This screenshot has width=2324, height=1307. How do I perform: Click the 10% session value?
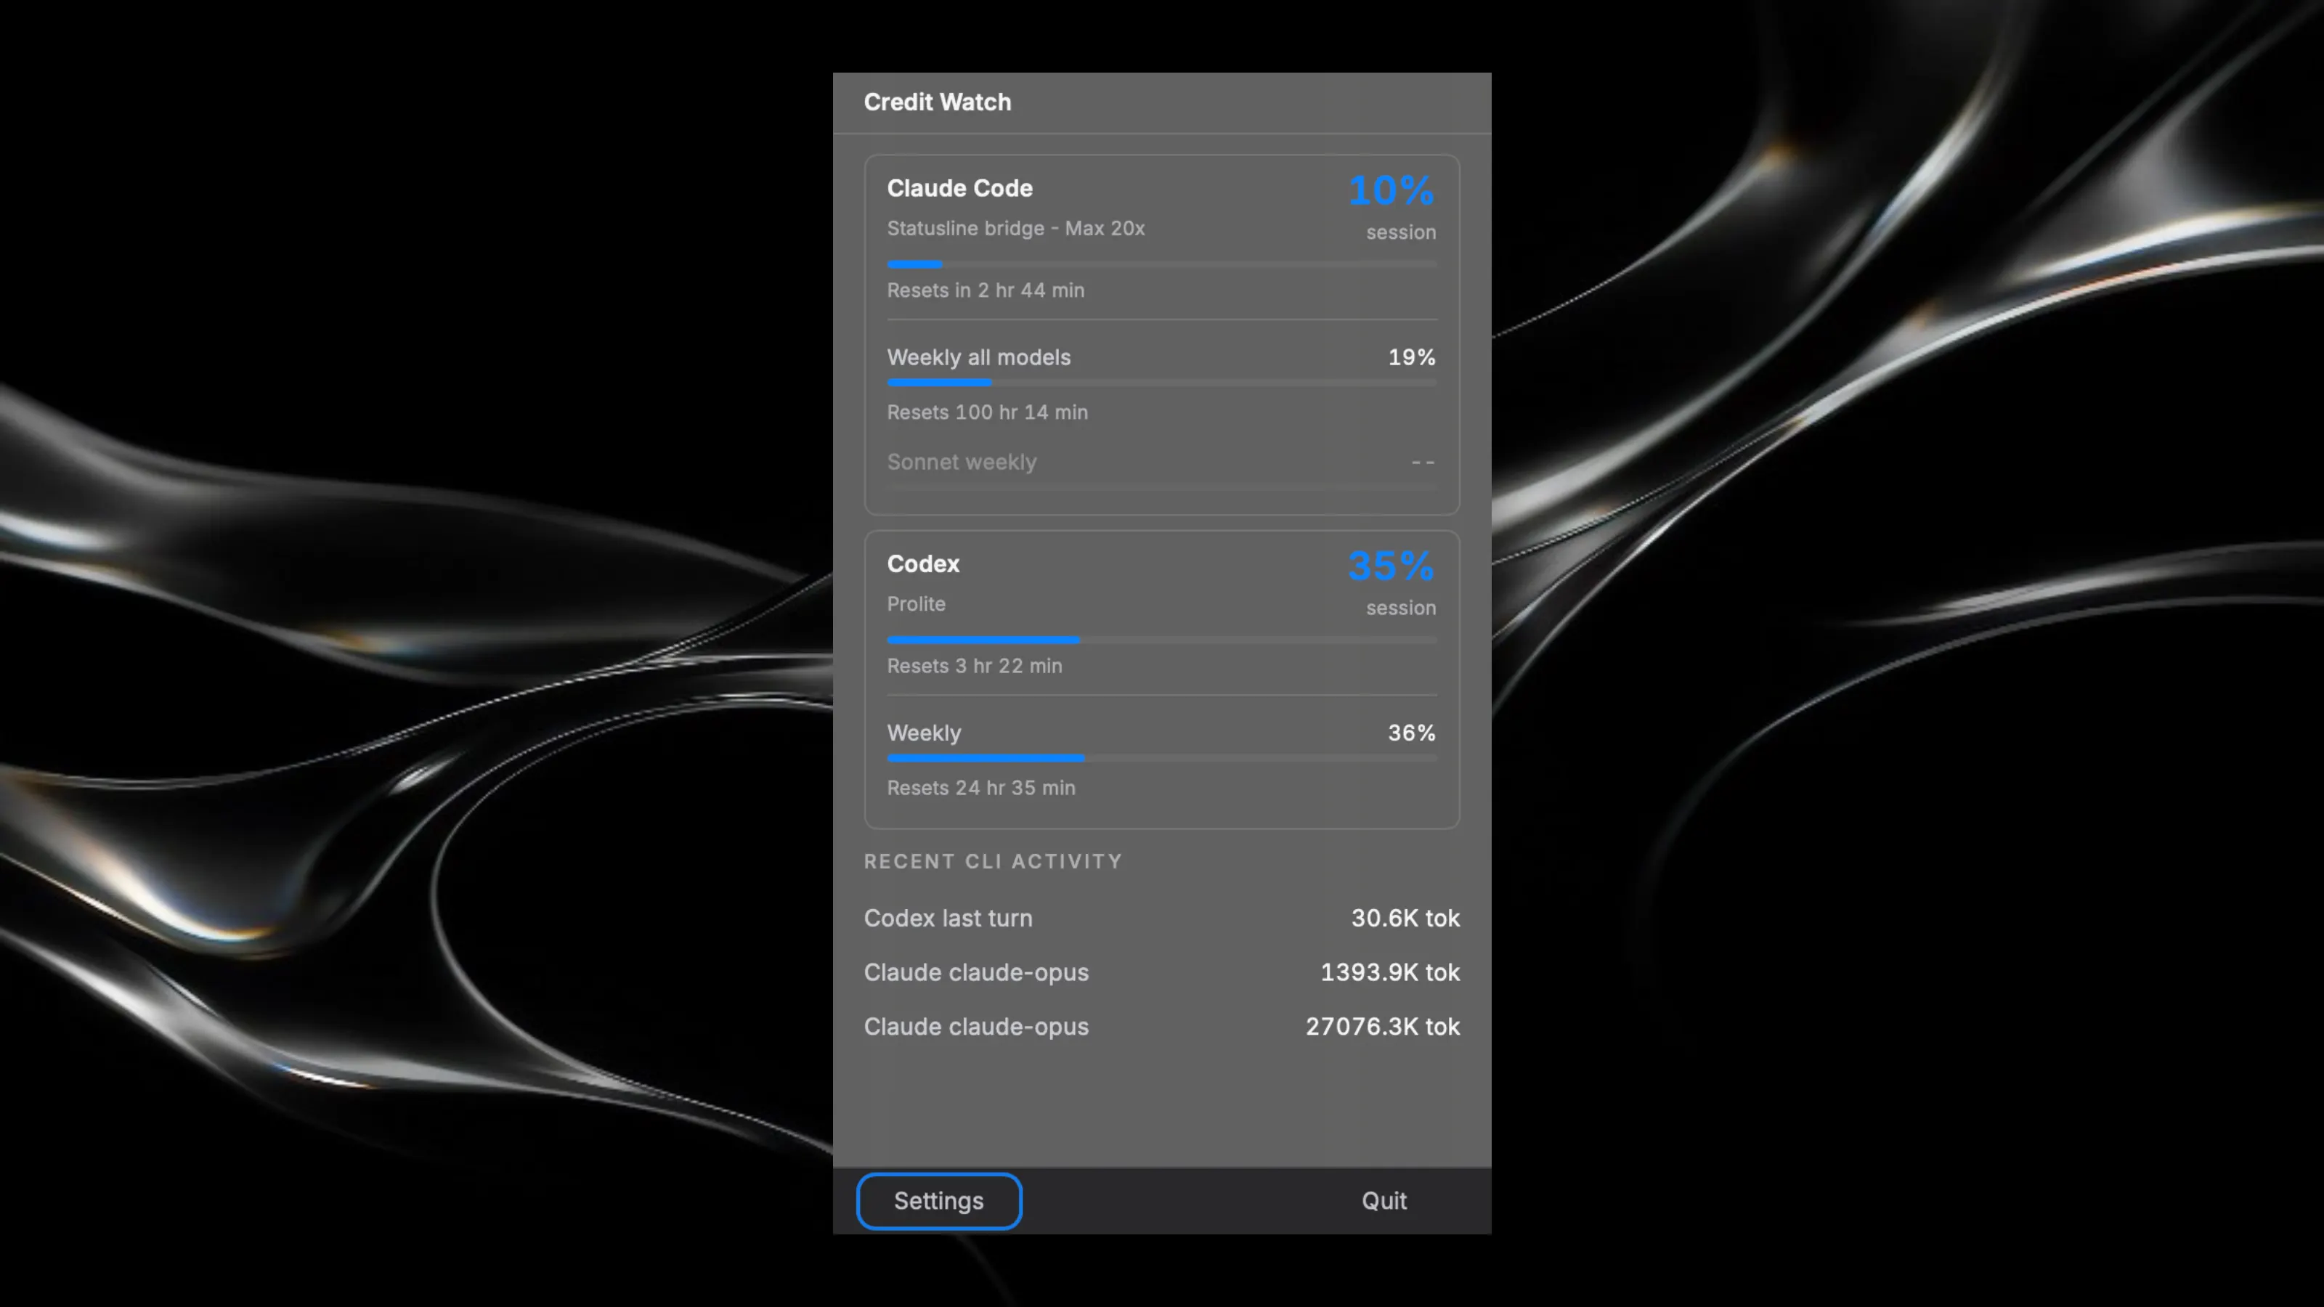(x=1390, y=190)
